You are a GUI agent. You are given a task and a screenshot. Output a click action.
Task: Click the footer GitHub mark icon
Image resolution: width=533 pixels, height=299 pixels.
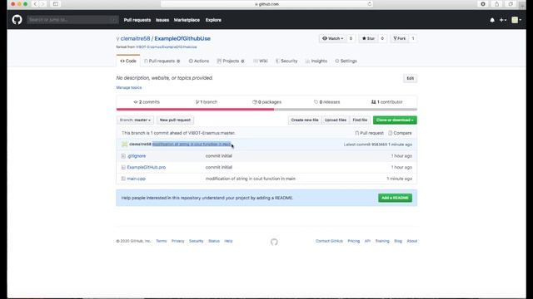coord(274,242)
